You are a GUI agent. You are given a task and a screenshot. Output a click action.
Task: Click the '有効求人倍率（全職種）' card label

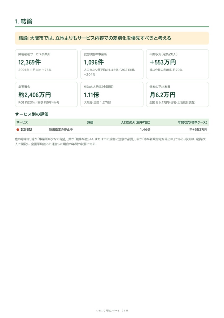click(x=99, y=87)
